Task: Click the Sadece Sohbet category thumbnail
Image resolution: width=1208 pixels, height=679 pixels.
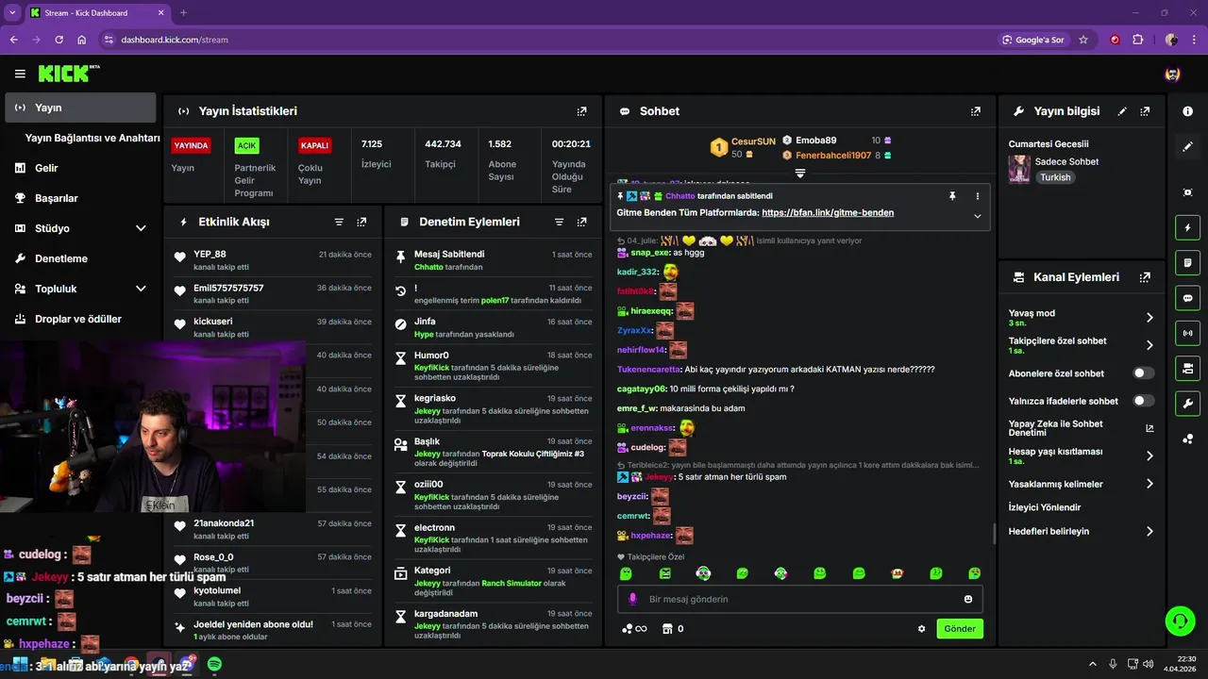Action: (1019, 169)
